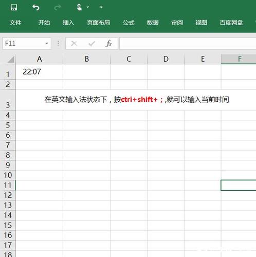
Task: Click the cancel X formula button
Action: pos(74,44)
